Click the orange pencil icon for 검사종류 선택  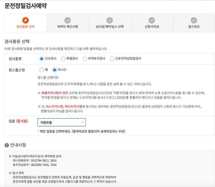click(25, 20)
